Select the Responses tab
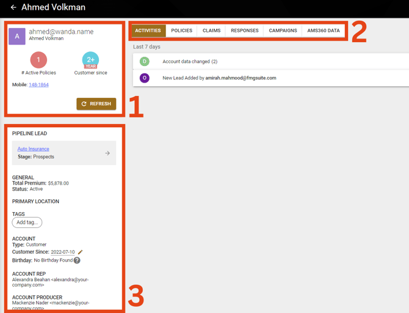 (245, 31)
